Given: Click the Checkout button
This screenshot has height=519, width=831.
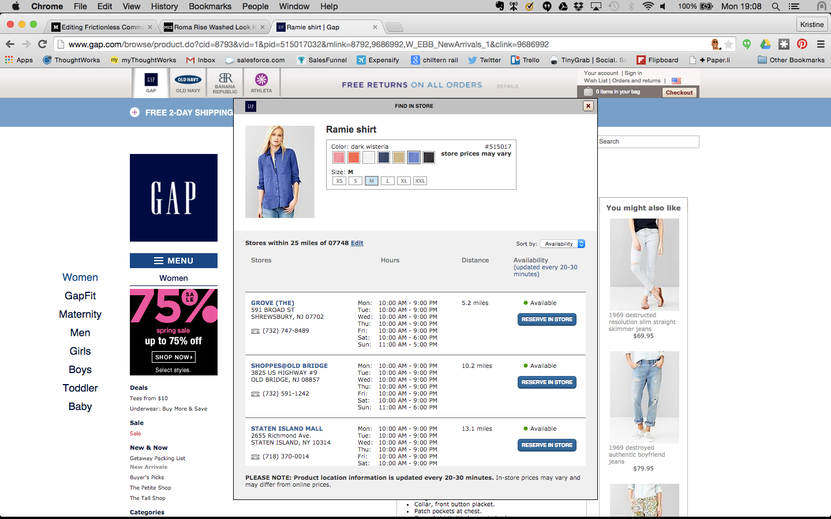Looking at the screenshot, I should [x=679, y=92].
